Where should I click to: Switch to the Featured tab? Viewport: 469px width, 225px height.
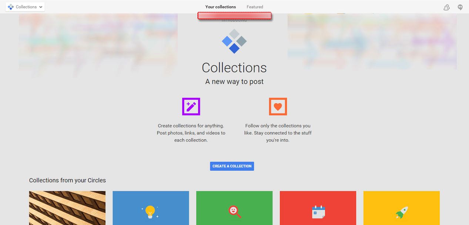click(x=255, y=7)
